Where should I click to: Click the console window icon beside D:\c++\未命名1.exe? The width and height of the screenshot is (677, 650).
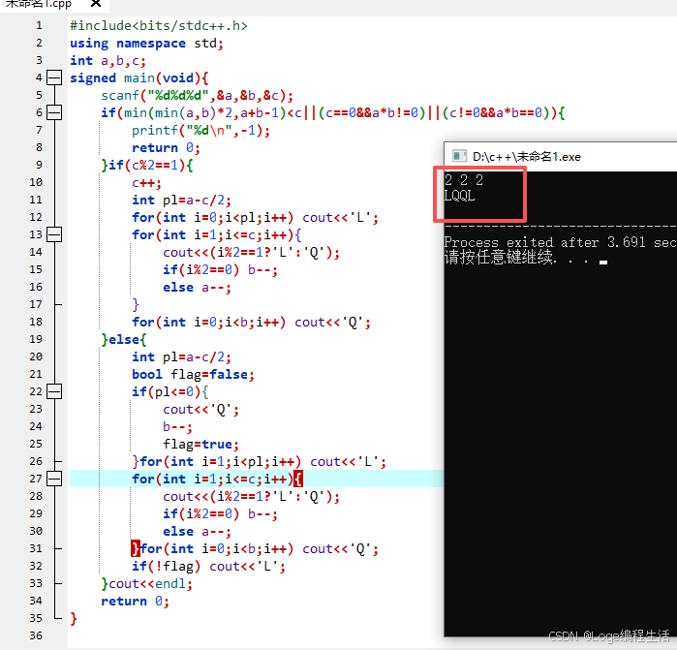[459, 156]
